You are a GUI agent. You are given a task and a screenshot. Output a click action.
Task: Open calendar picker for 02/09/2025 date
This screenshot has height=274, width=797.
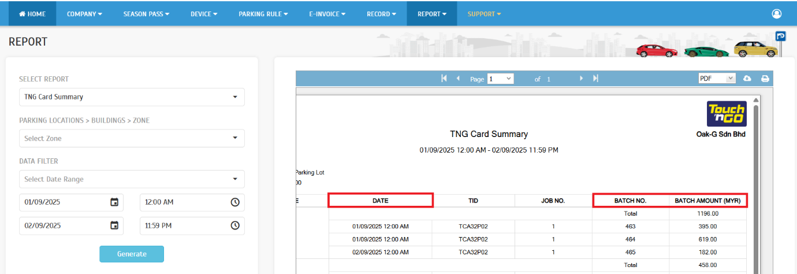114,225
